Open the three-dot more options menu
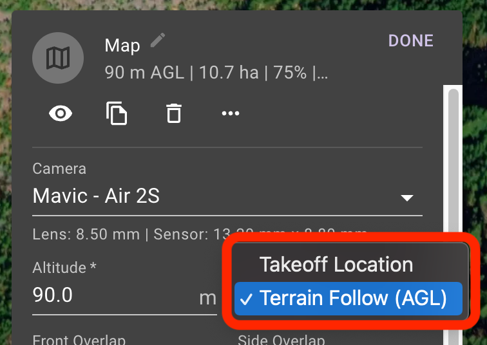487x345 pixels. (231, 113)
